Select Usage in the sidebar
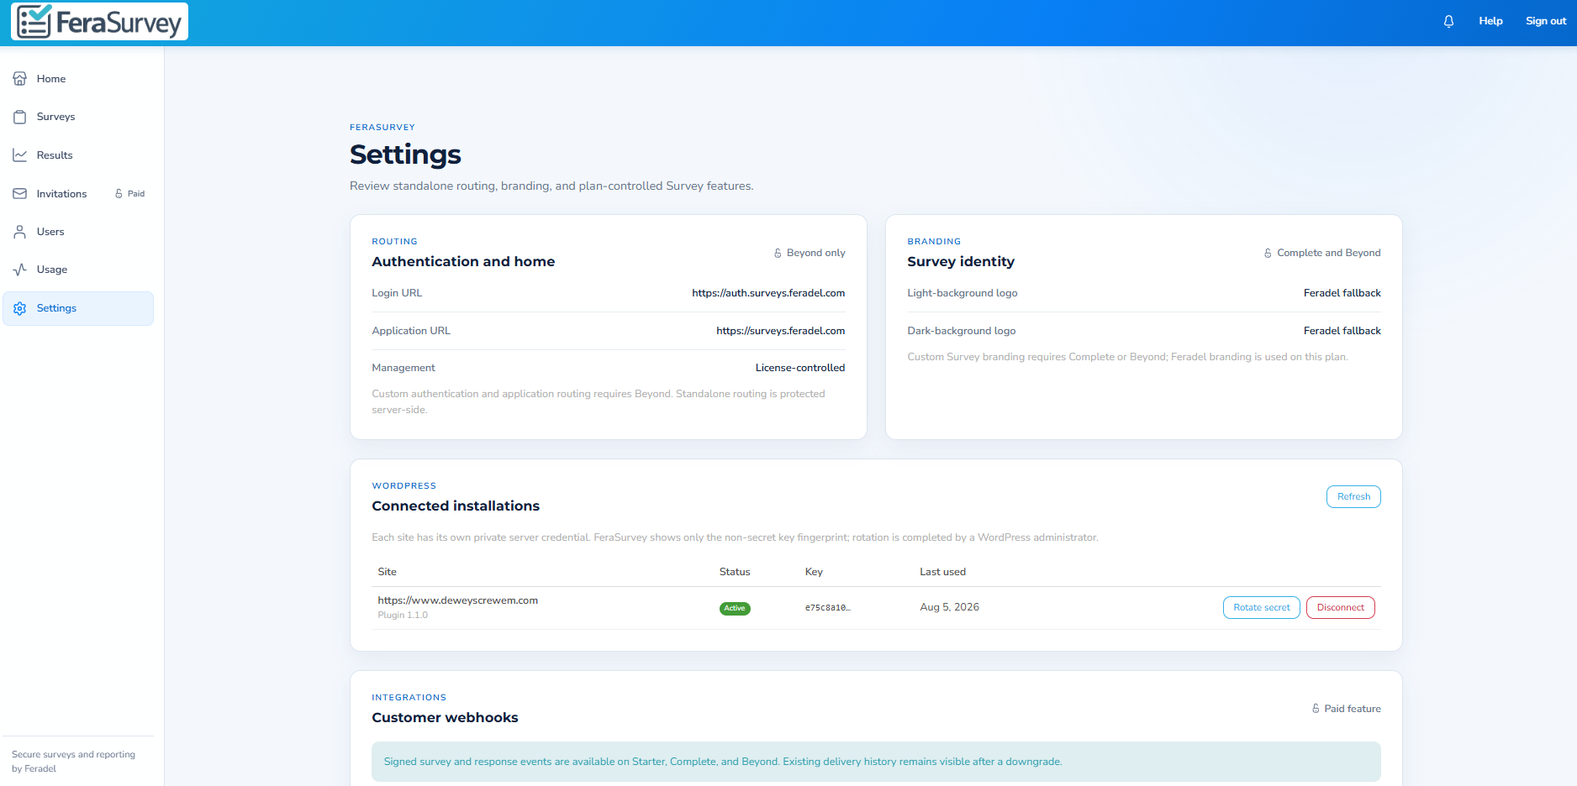The width and height of the screenshot is (1577, 786). click(78, 270)
